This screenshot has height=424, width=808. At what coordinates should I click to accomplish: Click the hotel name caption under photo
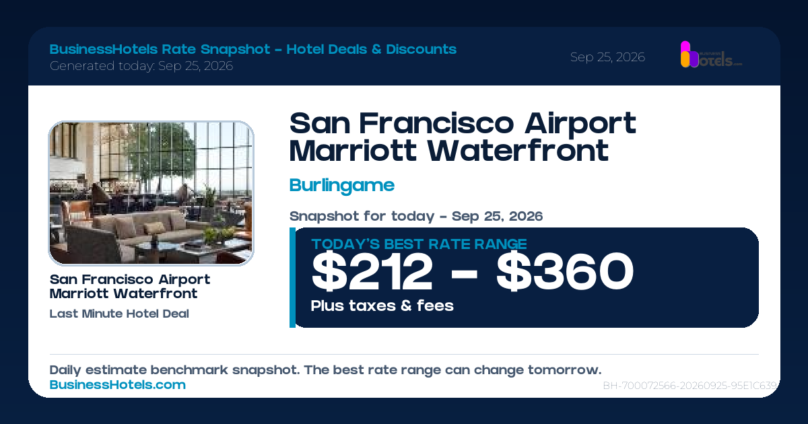130,287
